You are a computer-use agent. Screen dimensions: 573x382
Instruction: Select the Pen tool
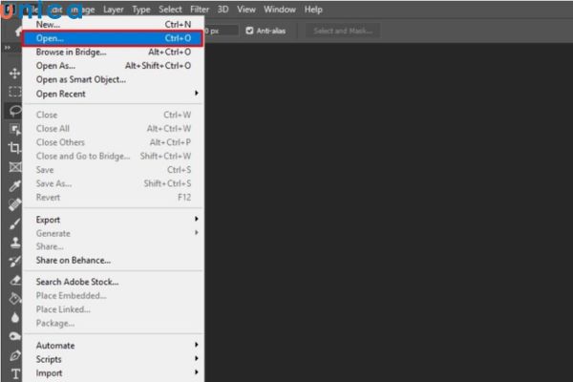click(14, 355)
